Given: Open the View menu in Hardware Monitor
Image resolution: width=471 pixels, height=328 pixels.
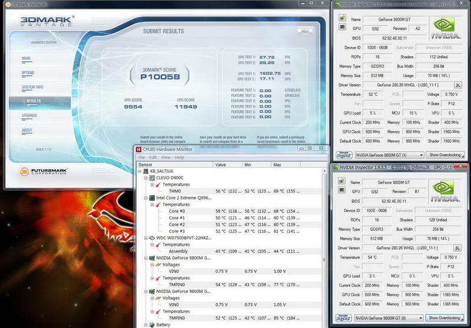Looking at the screenshot, I should tap(166, 158).
